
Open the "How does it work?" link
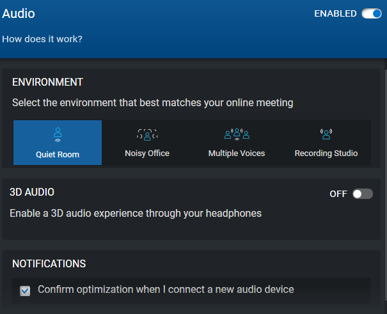42,39
